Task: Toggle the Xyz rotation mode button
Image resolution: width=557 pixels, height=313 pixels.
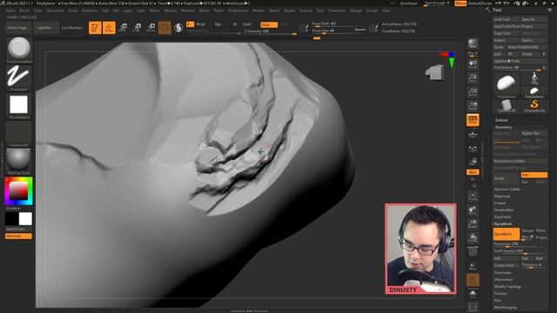Action: [x=473, y=172]
